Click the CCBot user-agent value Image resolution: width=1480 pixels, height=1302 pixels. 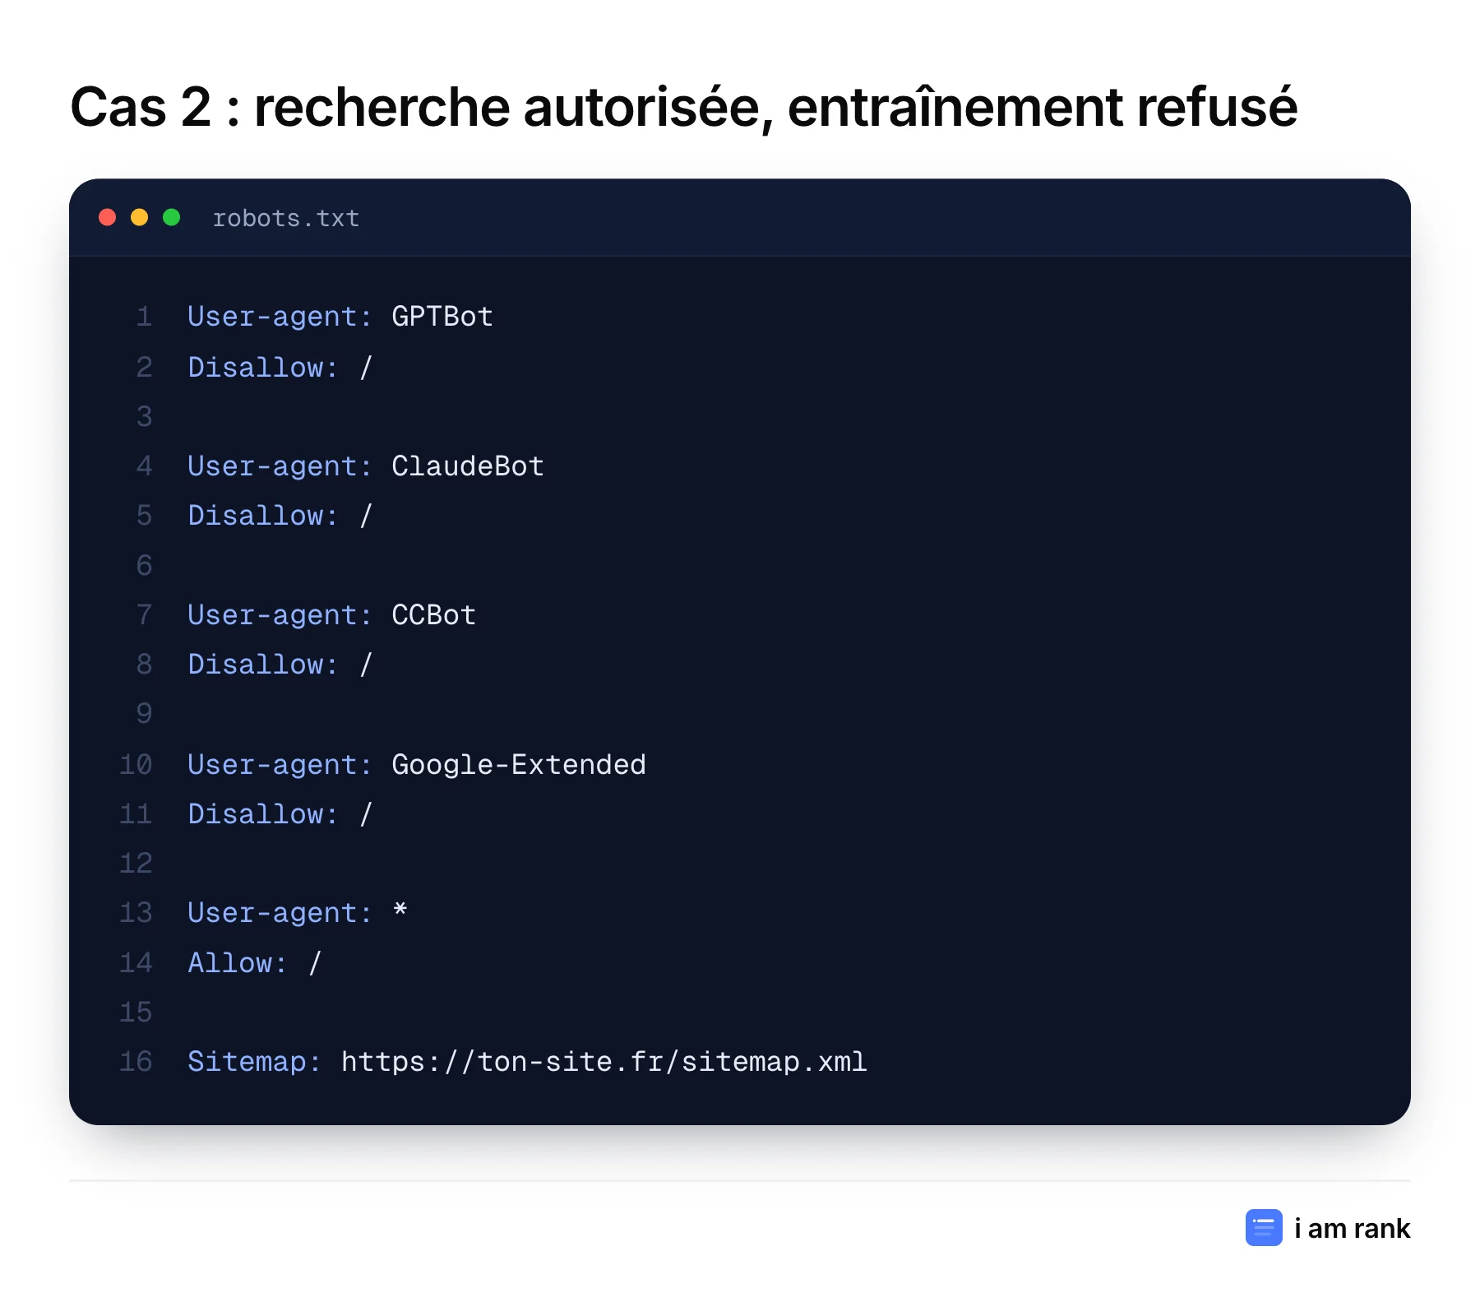tap(434, 615)
